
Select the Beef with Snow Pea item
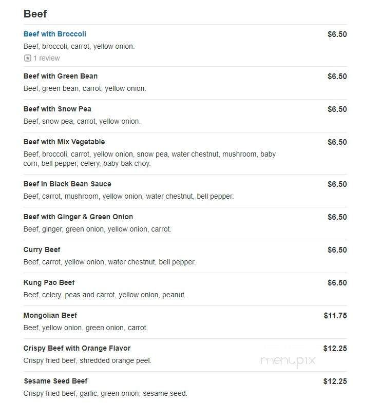point(58,109)
